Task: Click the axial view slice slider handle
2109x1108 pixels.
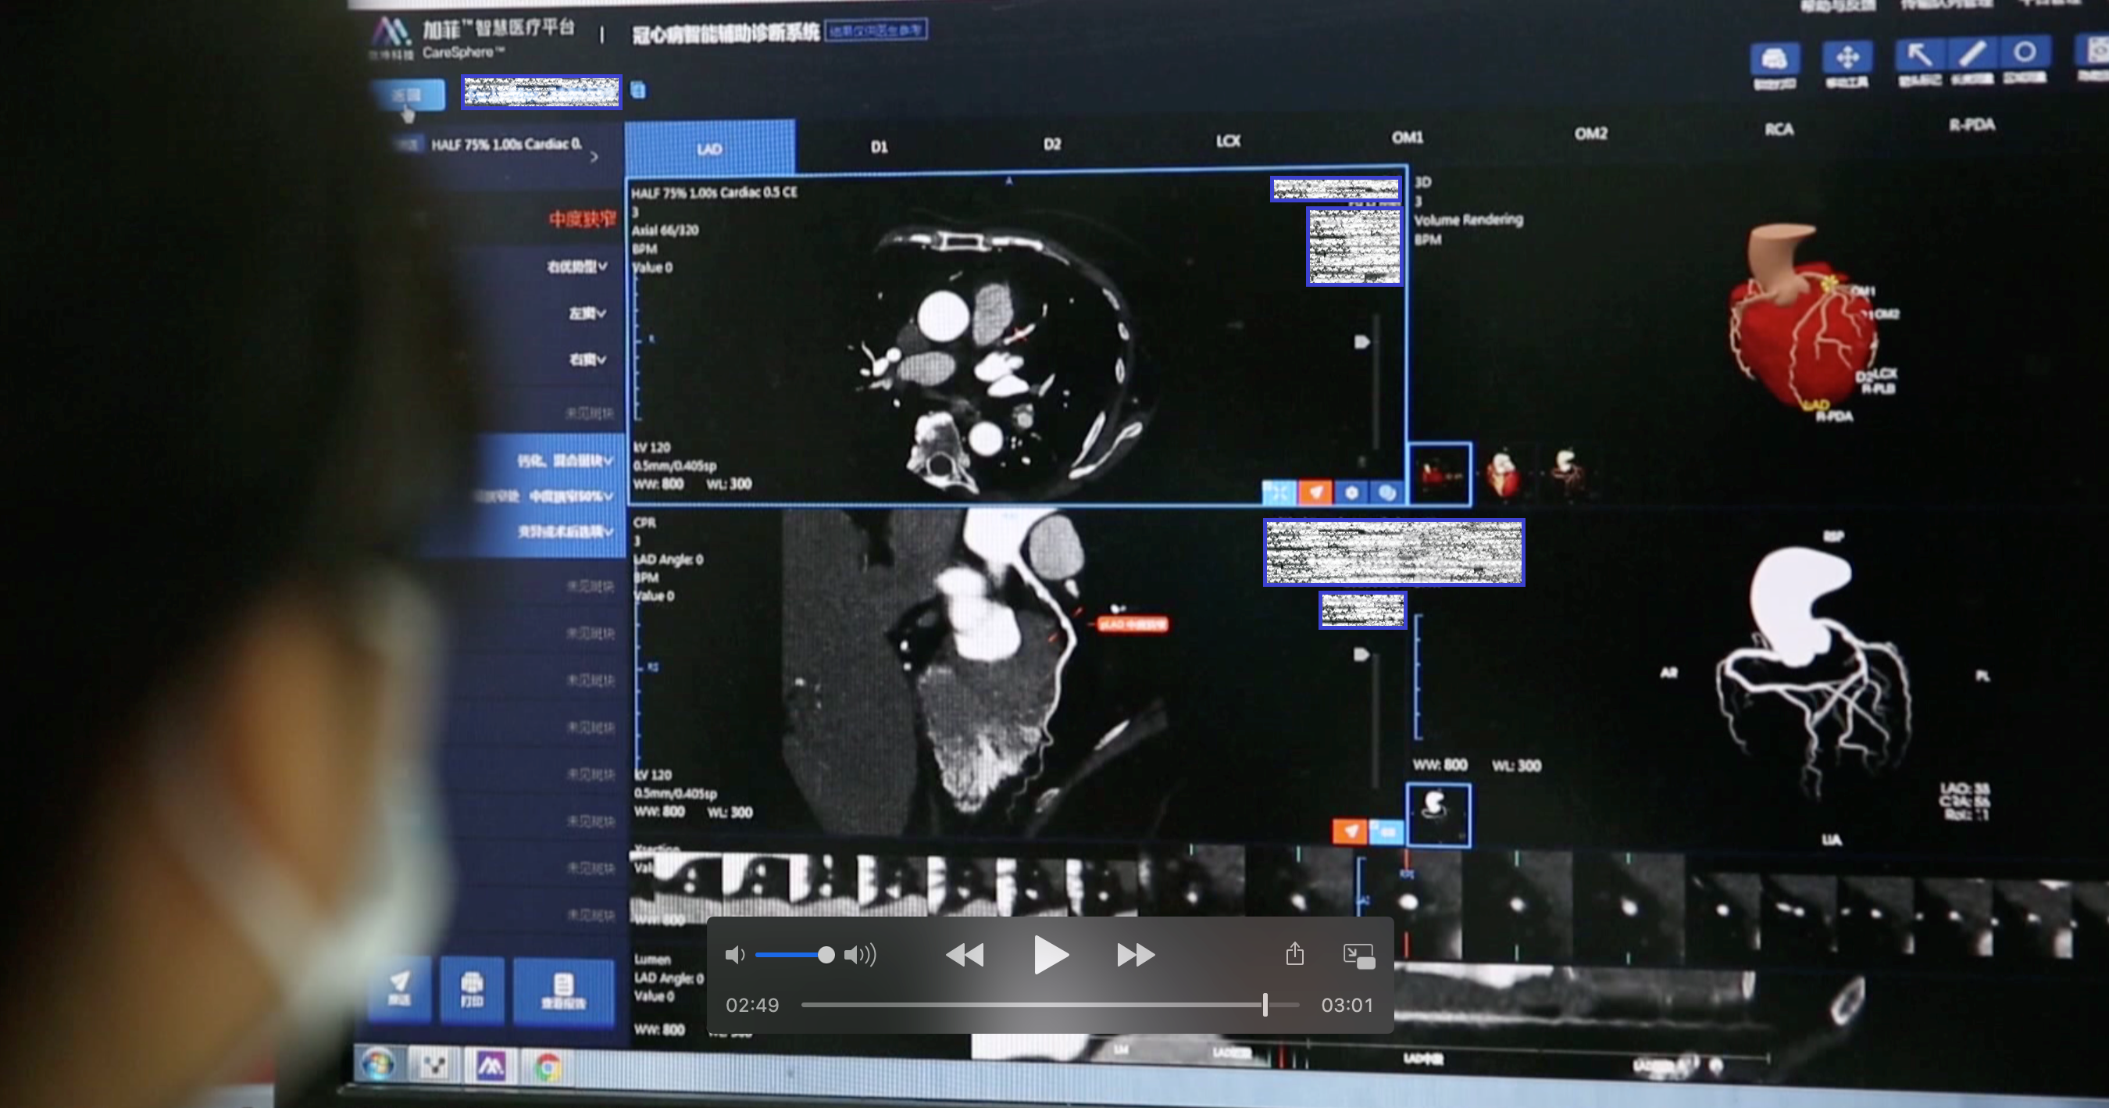Action: [x=1361, y=341]
